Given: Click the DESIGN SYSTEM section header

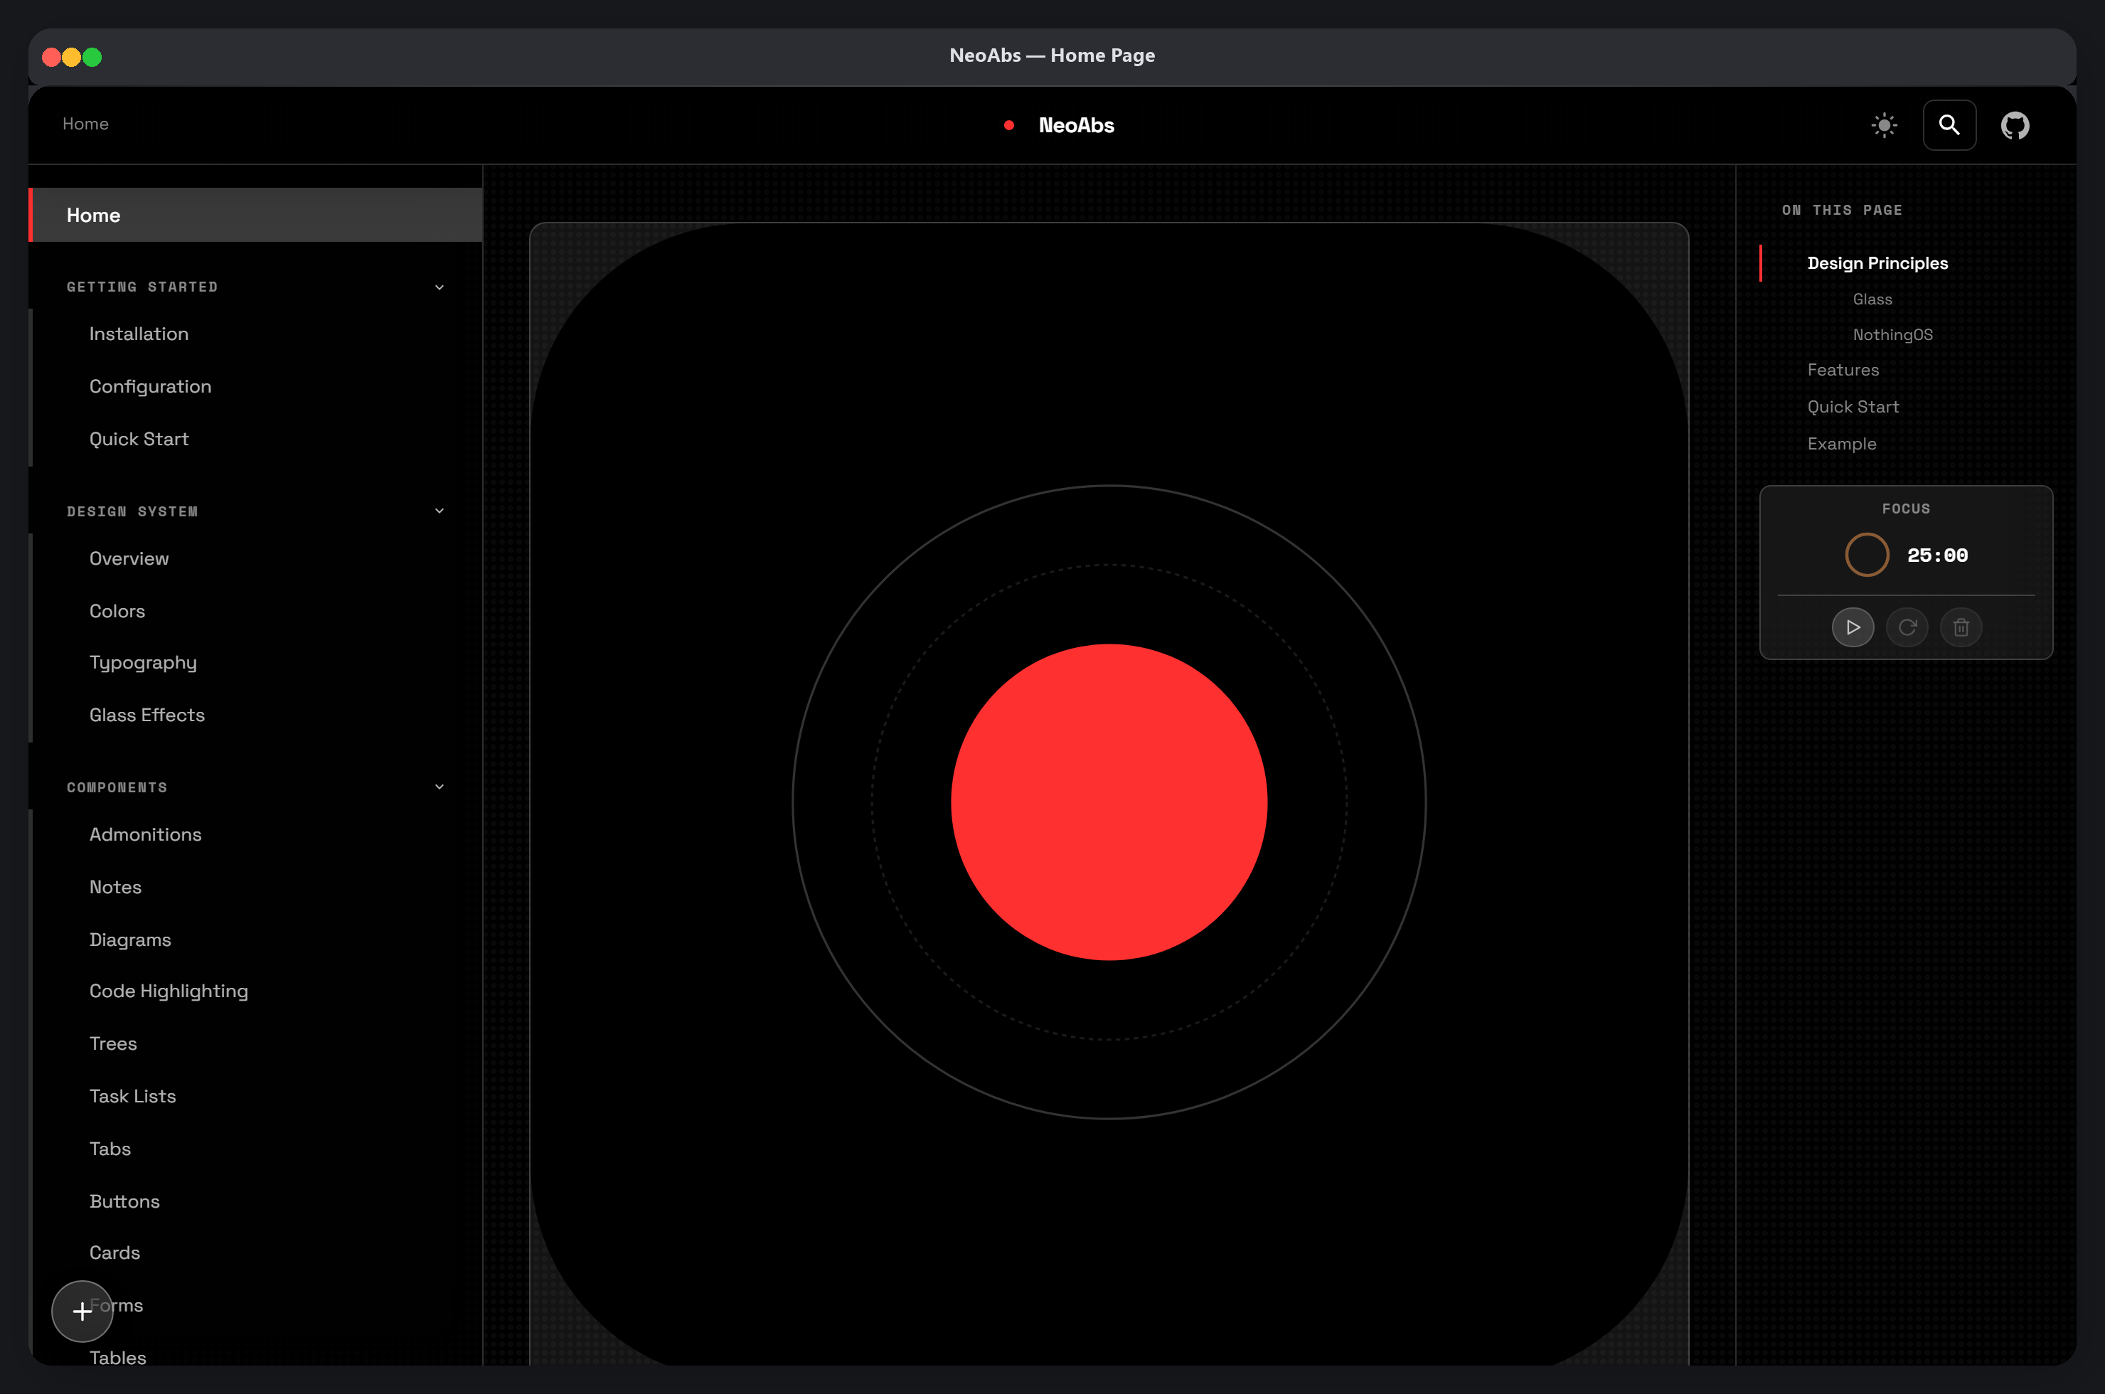Looking at the screenshot, I should (132, 511).
